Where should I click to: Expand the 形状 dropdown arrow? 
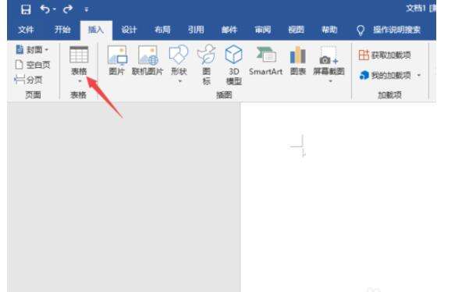click(179, 81)
